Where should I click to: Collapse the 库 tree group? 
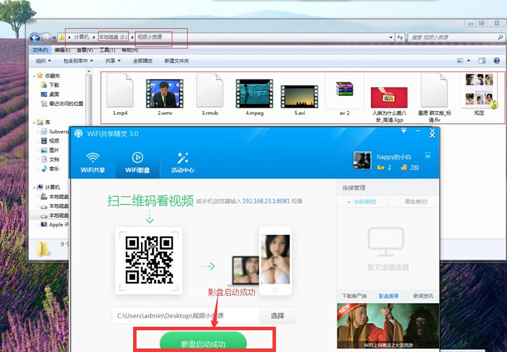coord(34,123)
